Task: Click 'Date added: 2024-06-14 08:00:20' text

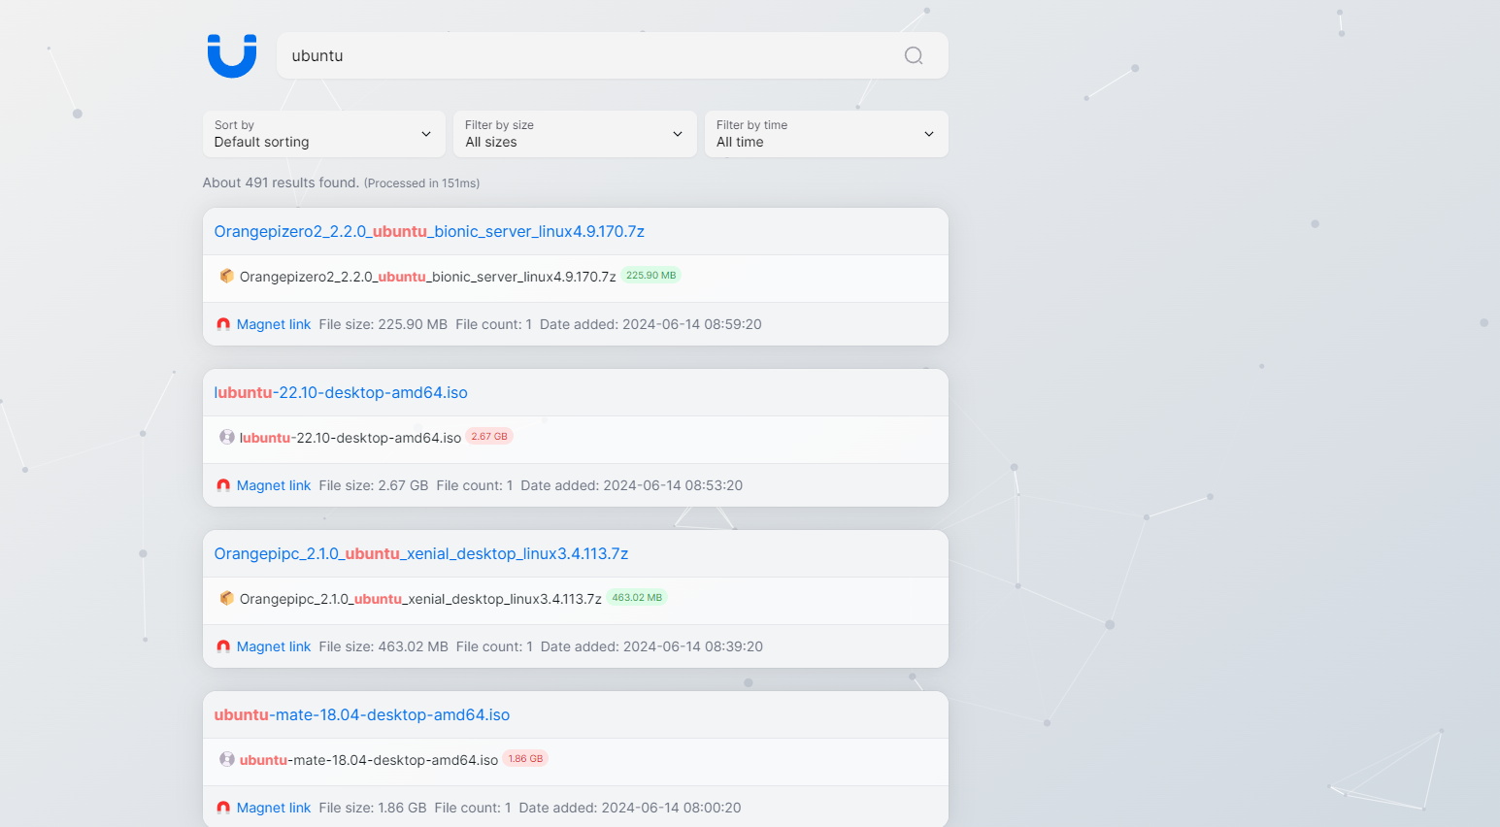Action: pyautogui.click(x=630, y=808)
